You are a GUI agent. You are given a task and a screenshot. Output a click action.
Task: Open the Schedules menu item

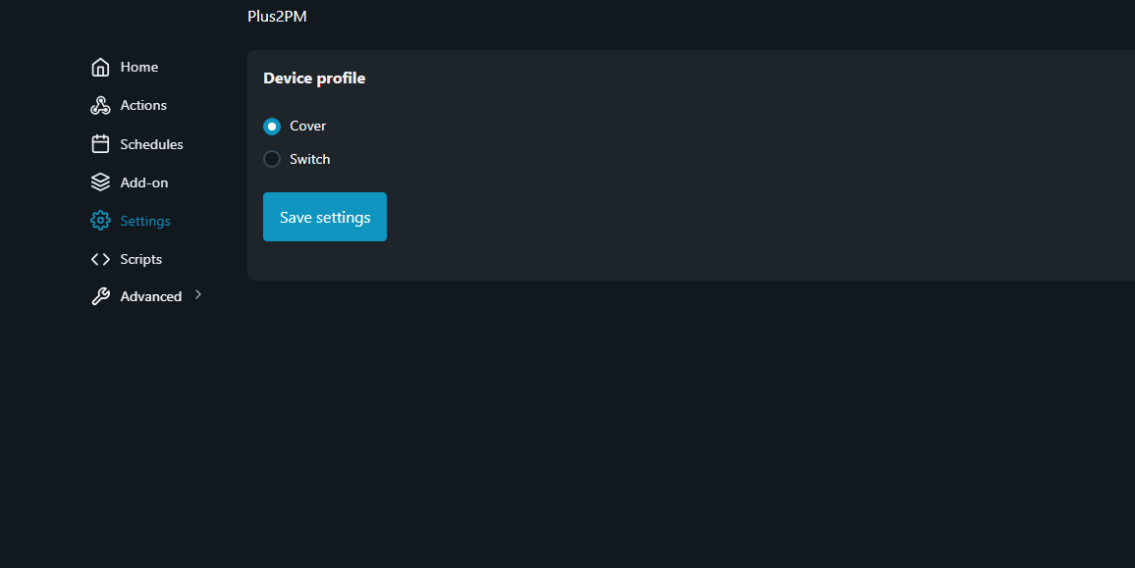pyautogui.click(x=151, y=144)
